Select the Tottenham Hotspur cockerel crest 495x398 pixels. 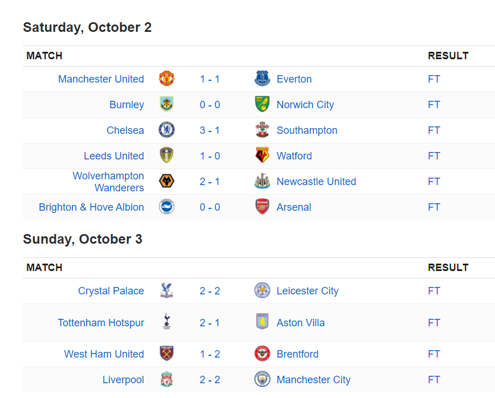pyautogui.click(x=167, y=322)
